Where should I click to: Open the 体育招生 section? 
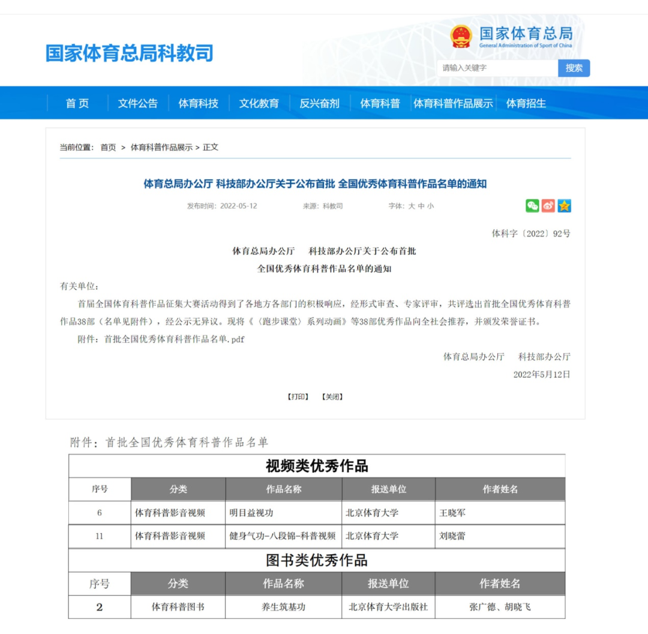pyautogui.click(x=526, y=103)
